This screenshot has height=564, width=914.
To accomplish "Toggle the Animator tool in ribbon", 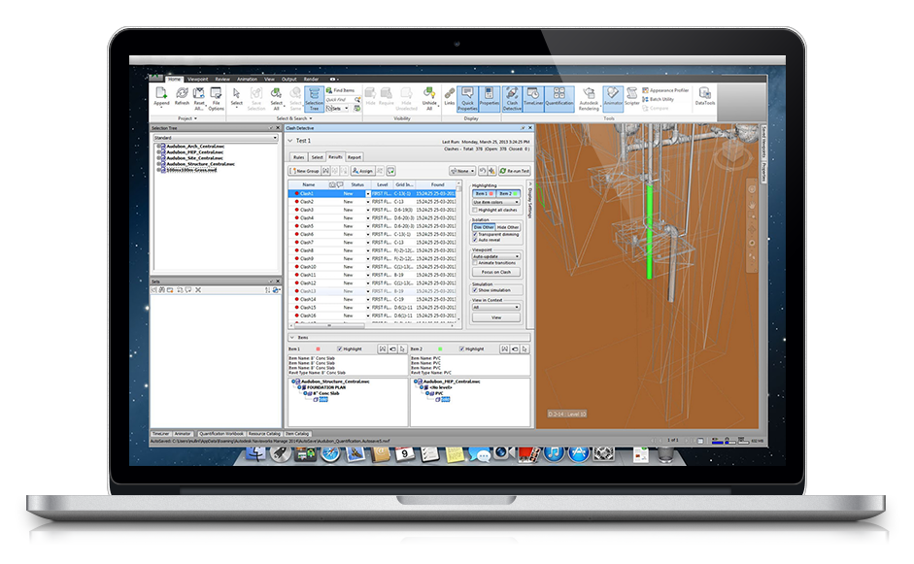I will [x=613, y=97].
